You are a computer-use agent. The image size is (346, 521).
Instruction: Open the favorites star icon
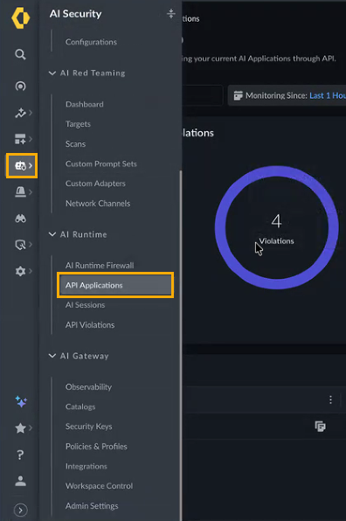pyautogui.click(x=20, y=428)
